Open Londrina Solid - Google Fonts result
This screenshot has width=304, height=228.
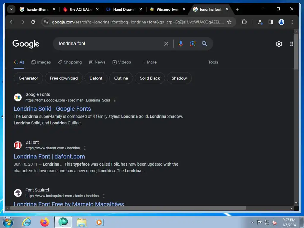tap(52, 109)
